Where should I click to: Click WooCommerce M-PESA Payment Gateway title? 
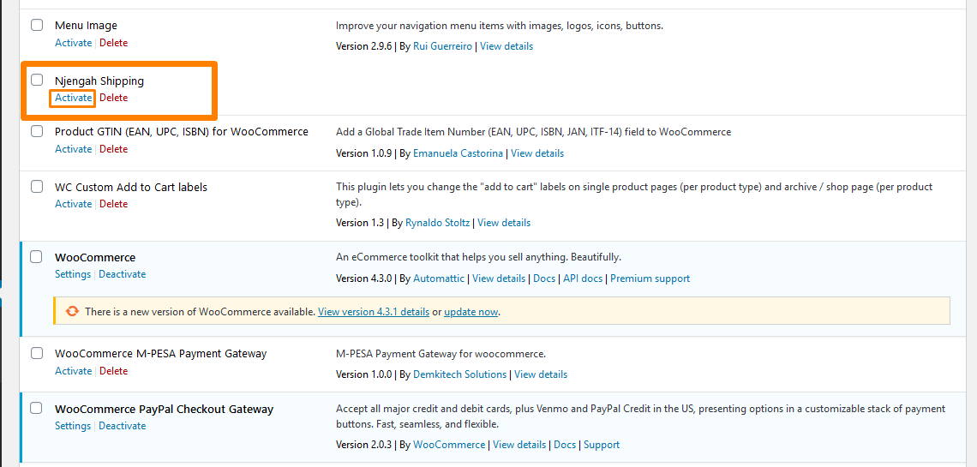[x=161, y=354]
